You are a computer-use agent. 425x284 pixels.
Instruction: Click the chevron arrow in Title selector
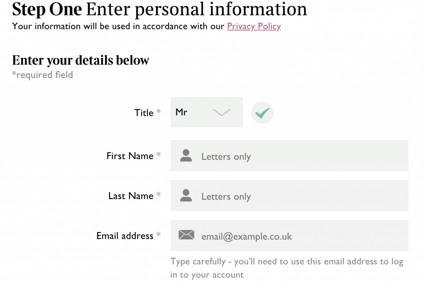click(x=221, y=112)
